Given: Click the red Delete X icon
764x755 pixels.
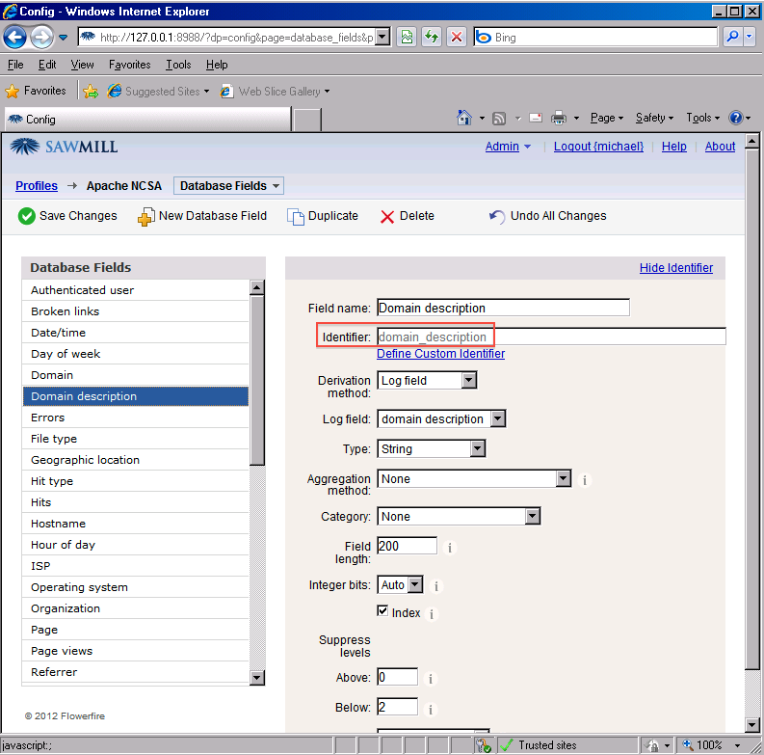Looking at the screenshot, I should point(387,217).
